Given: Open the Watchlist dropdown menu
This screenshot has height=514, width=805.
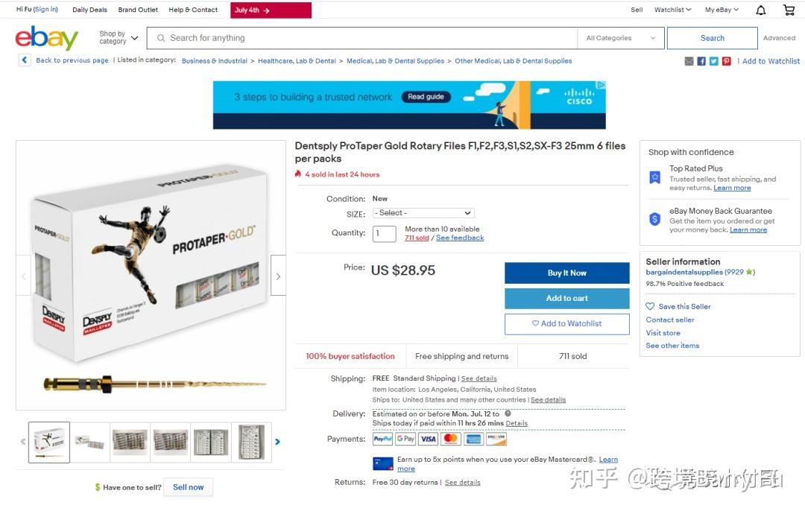Looking at the screenshot, I should coord(672,10).
